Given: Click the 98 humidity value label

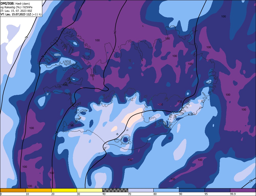Looking at the screenshot, I should coord(72,125).
